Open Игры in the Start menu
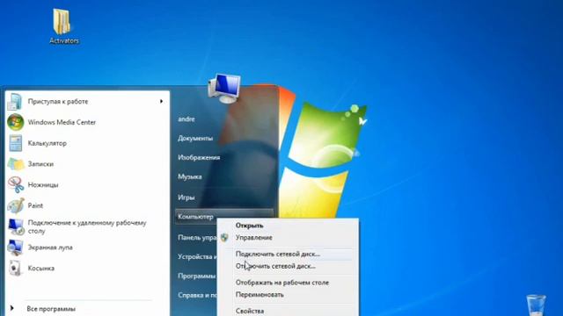This screenshot has width=563, height=316. [x=186, y=197]
